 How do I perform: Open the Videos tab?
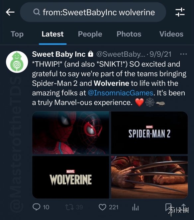point(171,34)
